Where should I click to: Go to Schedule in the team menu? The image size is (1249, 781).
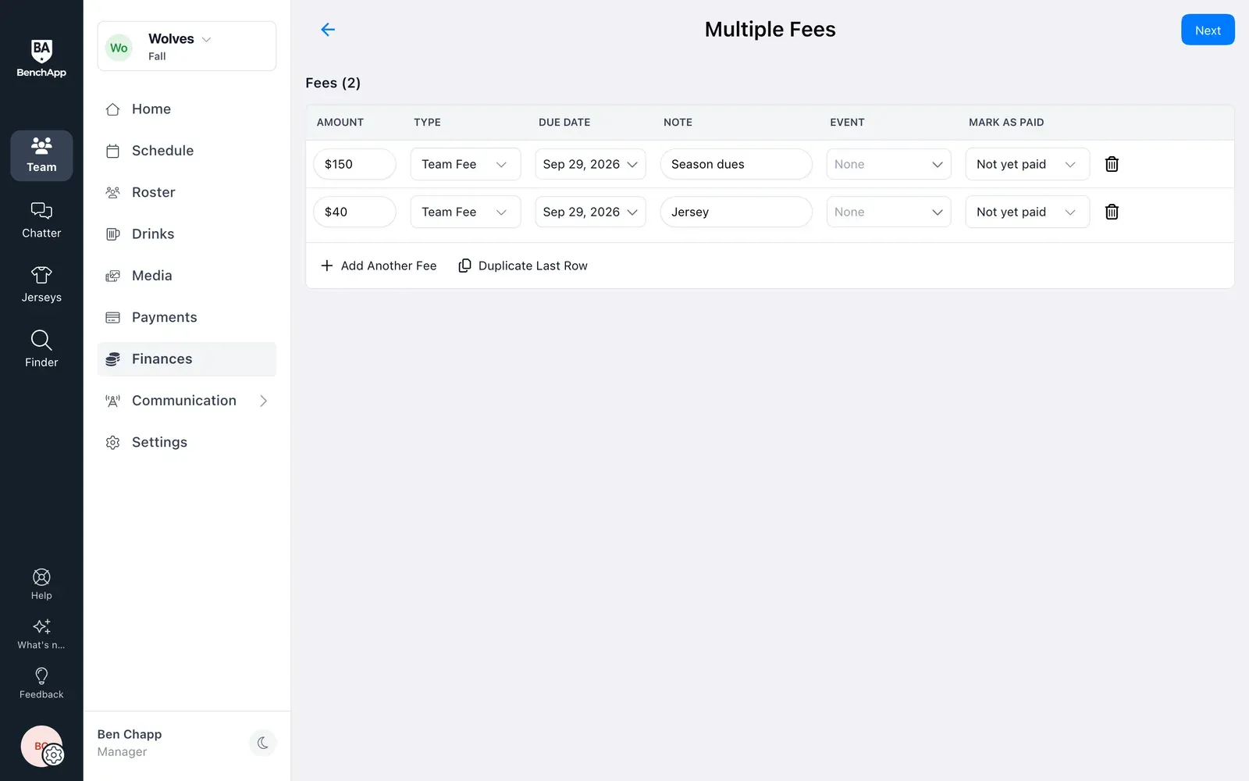point(187,151)
